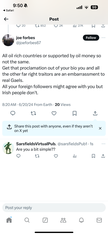The width and height of the screenshot is (108, 235).
Task: Go back using the arrow beside Post
Action: (6, 19)
